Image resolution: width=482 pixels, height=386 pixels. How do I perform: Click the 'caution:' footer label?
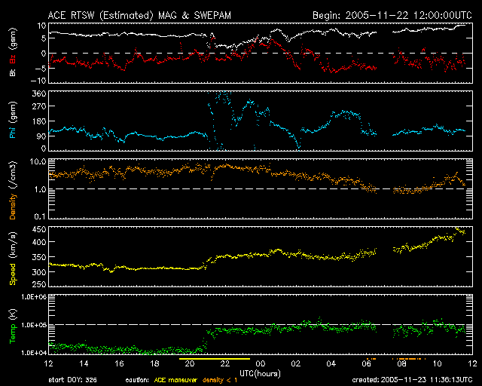coord(137,380)
